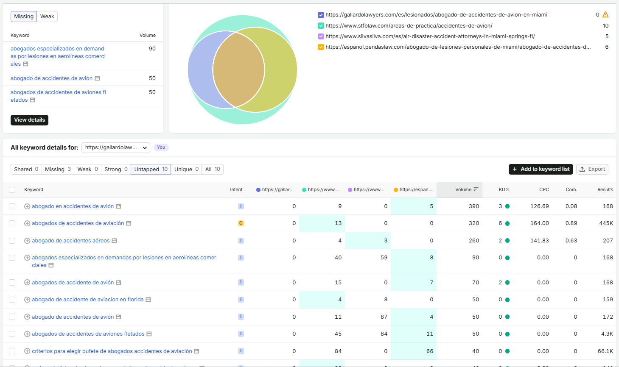
Task: Select the Unique filter tab
Action: point(186,169)
